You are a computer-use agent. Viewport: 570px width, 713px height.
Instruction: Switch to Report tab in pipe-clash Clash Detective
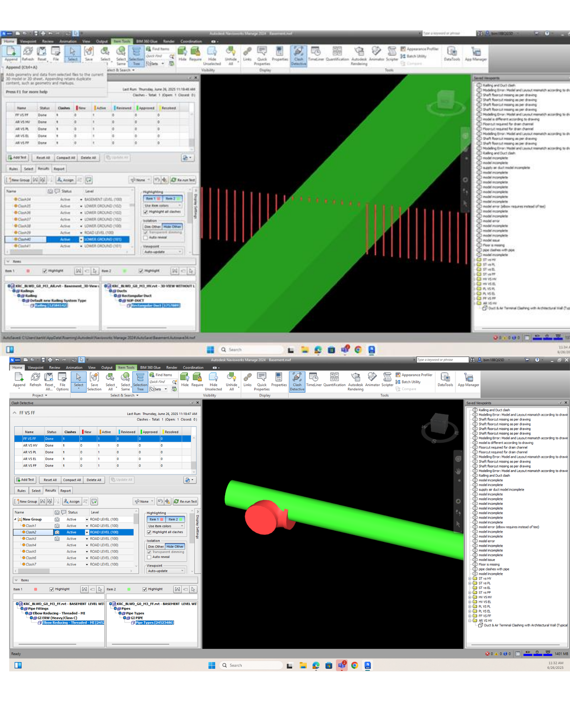point(66,491)
